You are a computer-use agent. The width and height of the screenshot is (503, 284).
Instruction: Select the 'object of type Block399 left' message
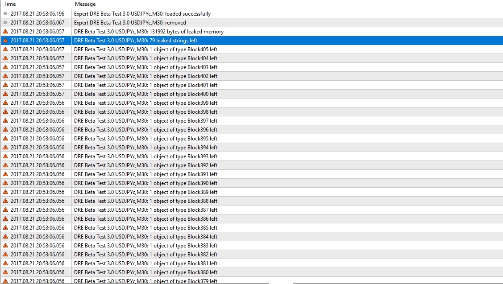145,103
